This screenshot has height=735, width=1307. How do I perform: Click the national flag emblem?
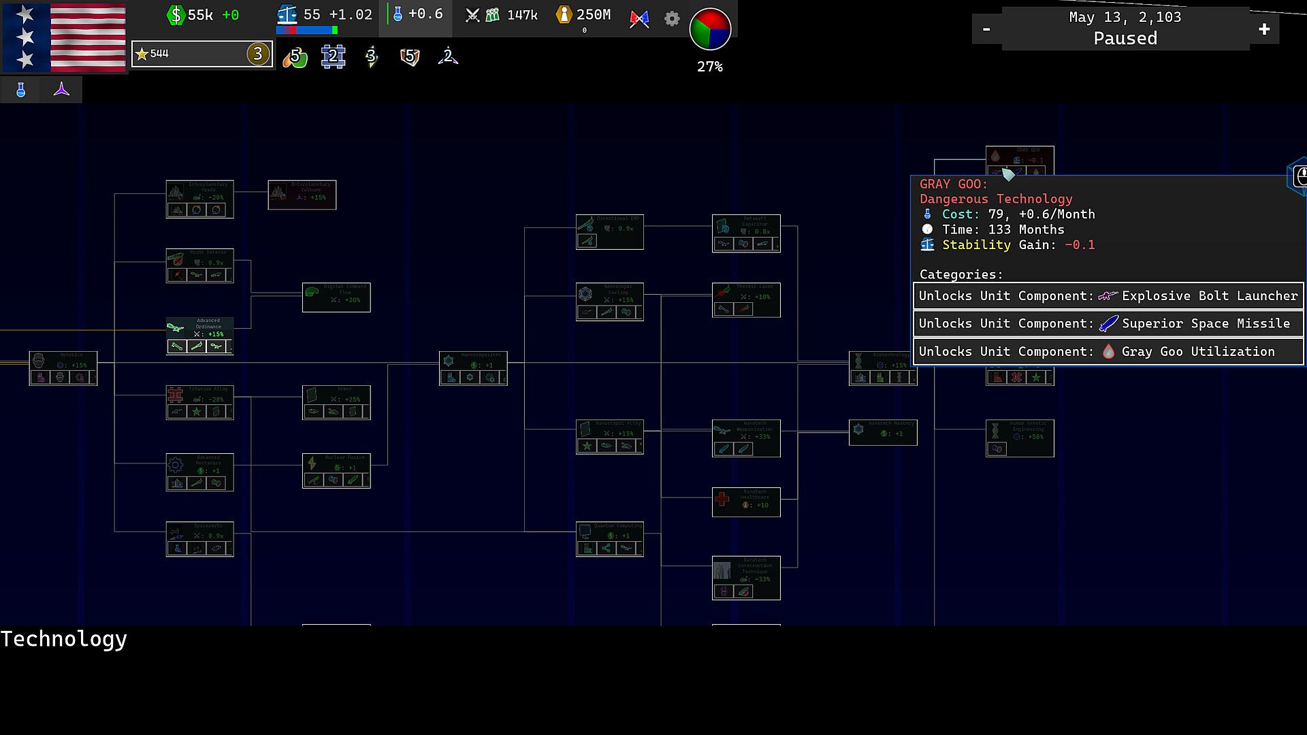[64, 37]
